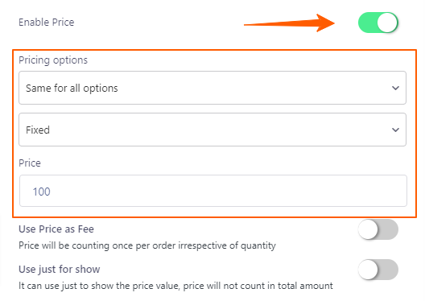Click the not count in total amount description
The height and width of the screenshot is (301, 425).
point(175,286)
